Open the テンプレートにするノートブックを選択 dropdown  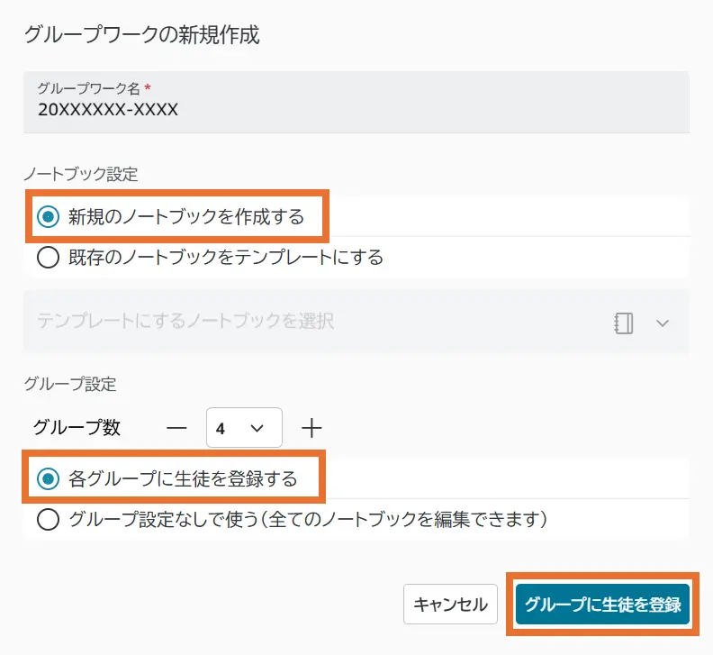tap(356, 322)
